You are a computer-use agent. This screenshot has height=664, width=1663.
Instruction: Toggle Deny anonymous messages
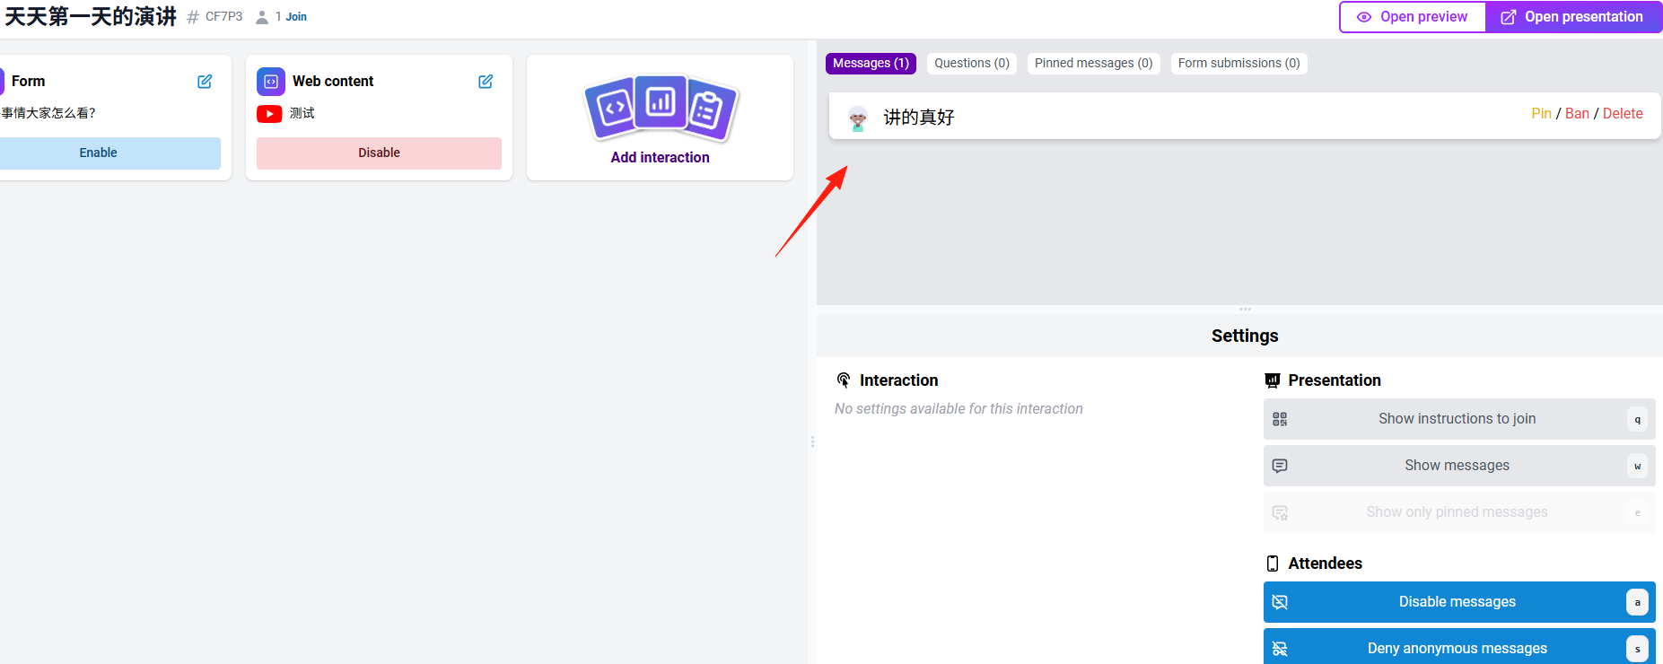tap(1459, 647)
